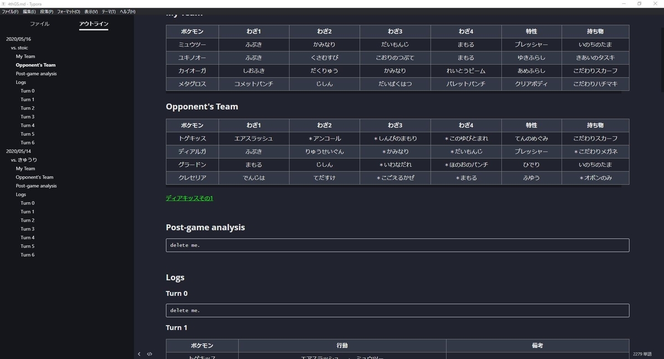664x359 pixels.
Task: Open Post-game analysis under vs. きゅうり
Action: point(37,186)
